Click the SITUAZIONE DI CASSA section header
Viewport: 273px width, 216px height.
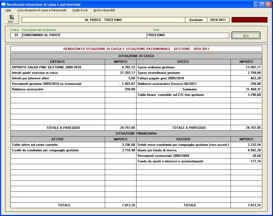(136, 56)
